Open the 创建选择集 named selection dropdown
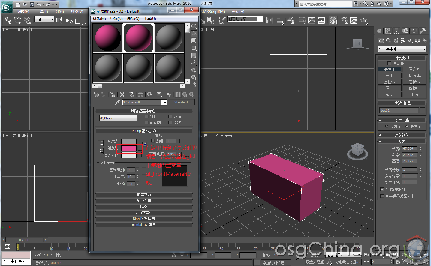This screenshot has height=266, width=431. point(245,19)
